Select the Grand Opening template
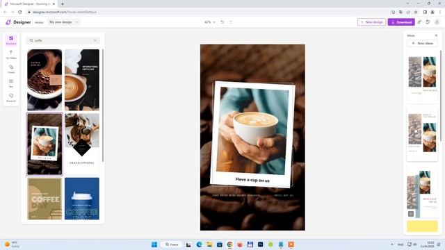This screenshot has height=250, width=445. (82, 144)
